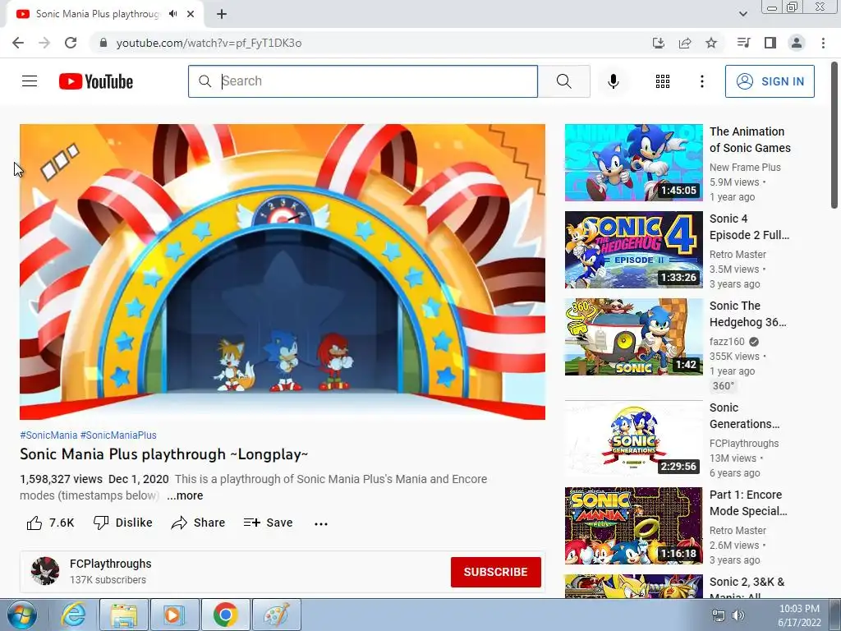The image size is (841, 631).
Task: Launch Internet Explorer from the taskbar
Action: pos(73,615)
